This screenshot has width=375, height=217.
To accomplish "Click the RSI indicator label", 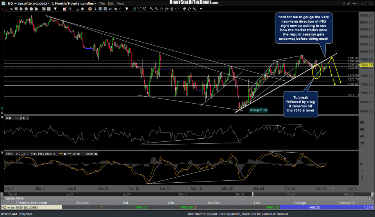I will click(9, 118).
